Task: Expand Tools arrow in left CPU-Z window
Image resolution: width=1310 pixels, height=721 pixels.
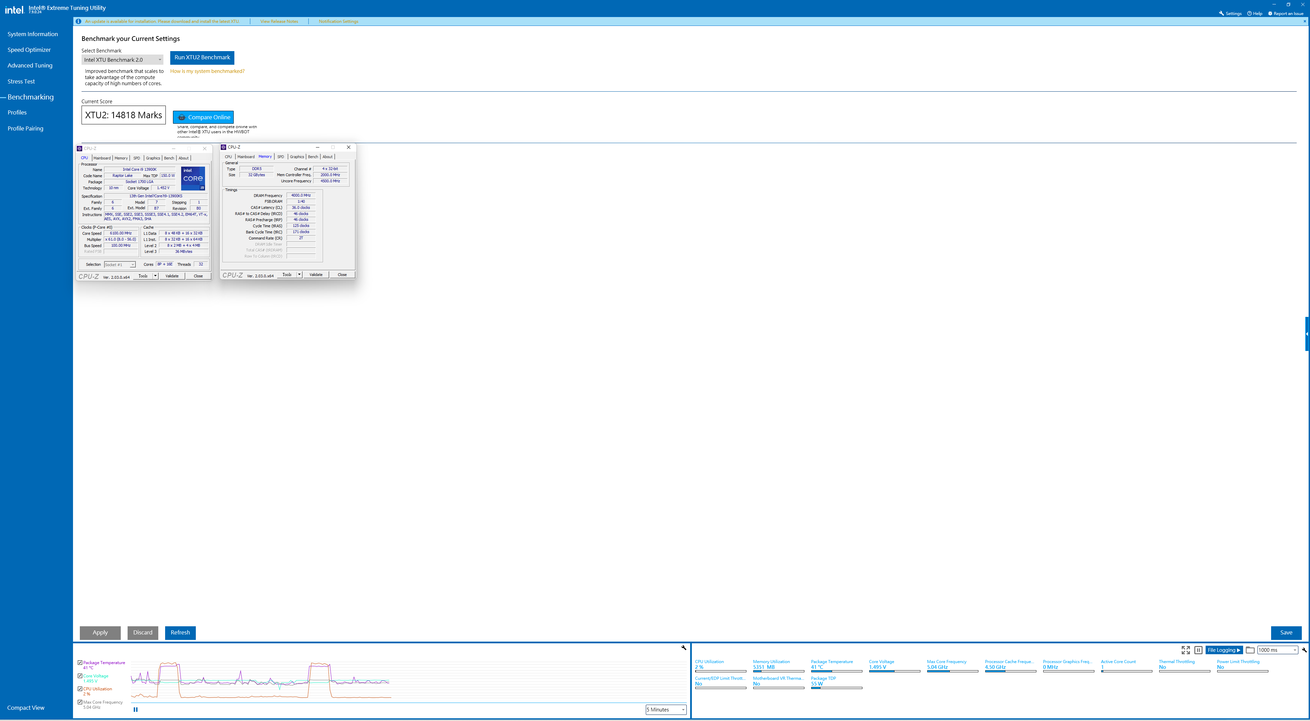Action: tap(155, 276)
